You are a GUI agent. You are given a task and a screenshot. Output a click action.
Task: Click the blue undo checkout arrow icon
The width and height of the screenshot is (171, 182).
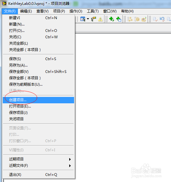point(162,19)
